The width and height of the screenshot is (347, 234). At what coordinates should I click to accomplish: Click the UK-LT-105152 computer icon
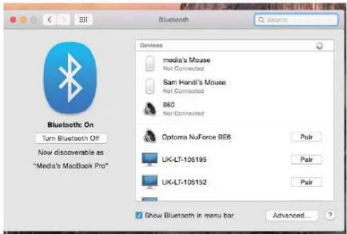(150, 182)
